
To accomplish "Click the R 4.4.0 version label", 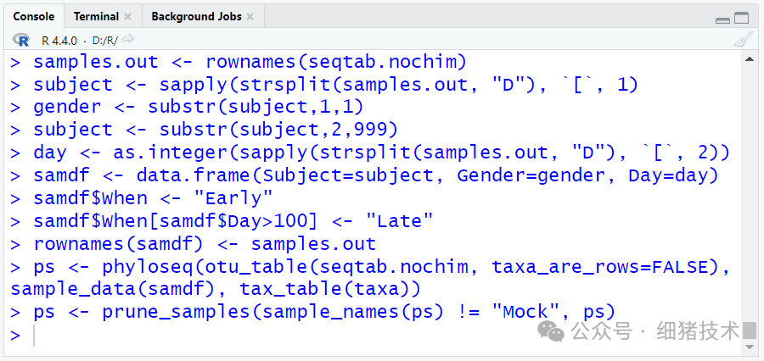I will point(58,40).
